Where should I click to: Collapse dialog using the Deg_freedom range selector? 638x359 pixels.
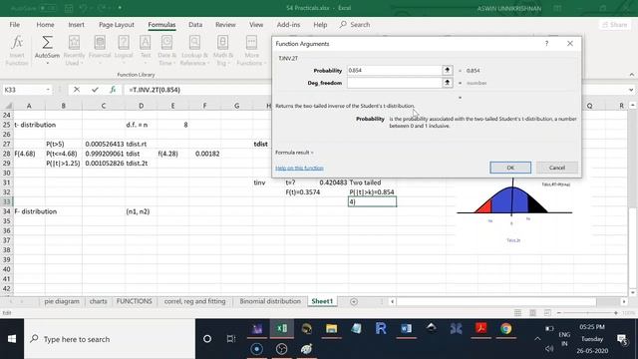(448, 83)
